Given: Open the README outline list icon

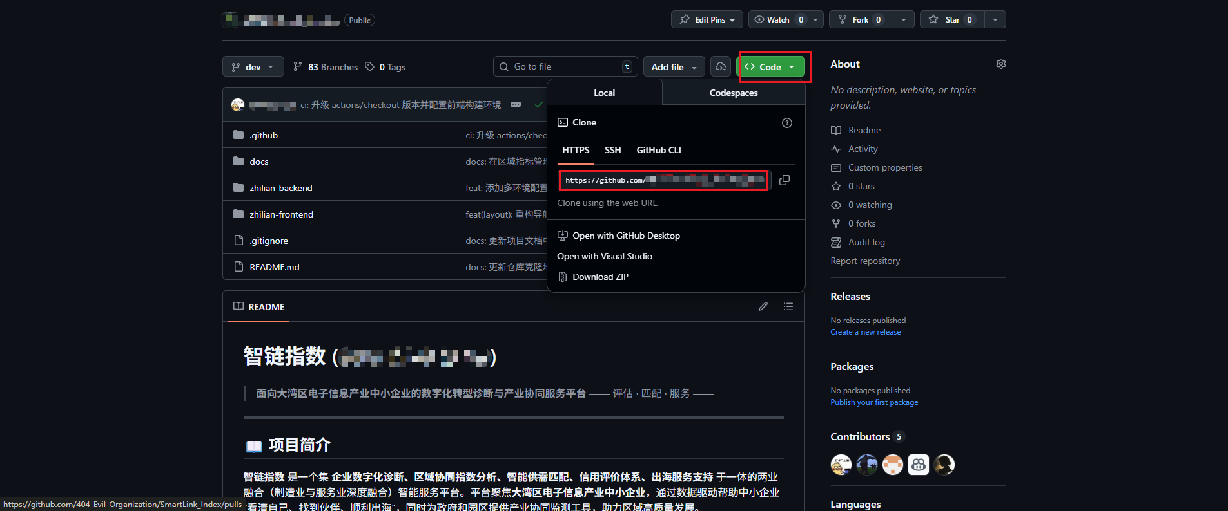Looking at the screenshot, I should coord(788,306).
